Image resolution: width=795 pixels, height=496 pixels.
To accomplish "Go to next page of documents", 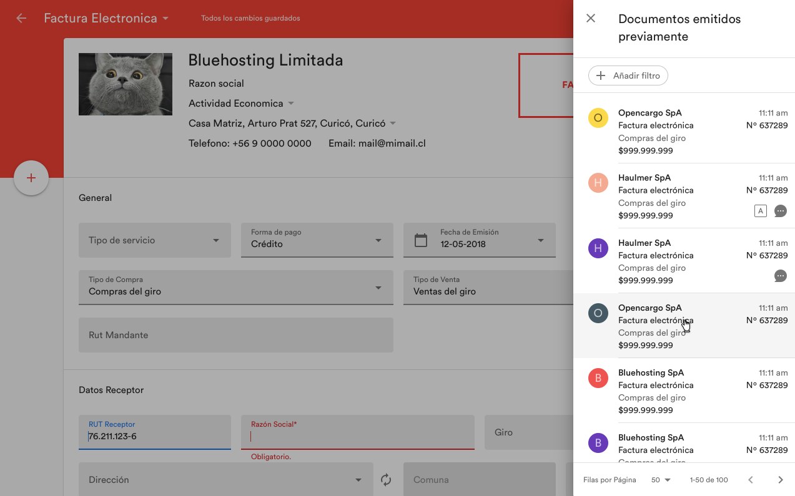I will [780, 480].
